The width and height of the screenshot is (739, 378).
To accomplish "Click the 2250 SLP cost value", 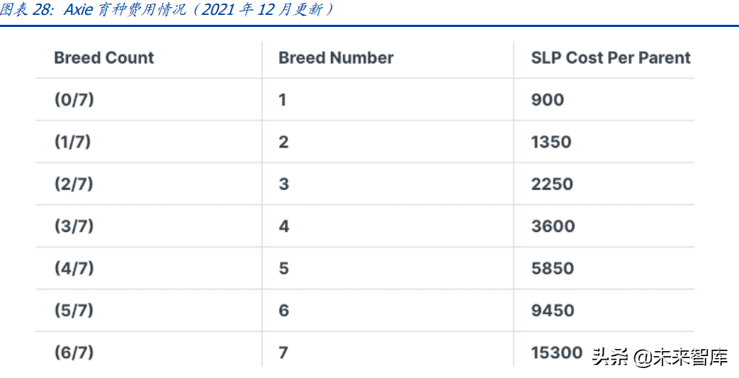I will [x=552, y=184].
